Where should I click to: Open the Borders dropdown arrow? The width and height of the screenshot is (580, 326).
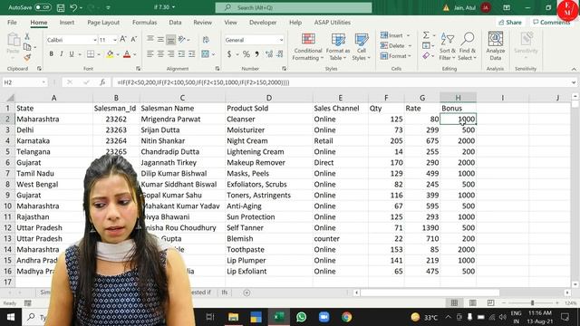pyautogui.click(x=99, y=54)
